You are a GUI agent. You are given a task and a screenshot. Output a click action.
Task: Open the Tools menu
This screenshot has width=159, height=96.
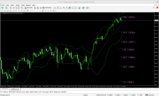(23, 5)
